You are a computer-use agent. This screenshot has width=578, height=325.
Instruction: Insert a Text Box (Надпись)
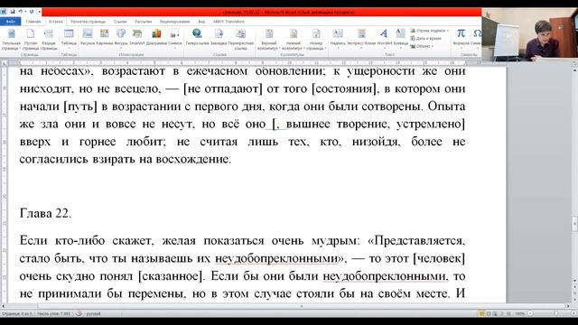[338, 38]
